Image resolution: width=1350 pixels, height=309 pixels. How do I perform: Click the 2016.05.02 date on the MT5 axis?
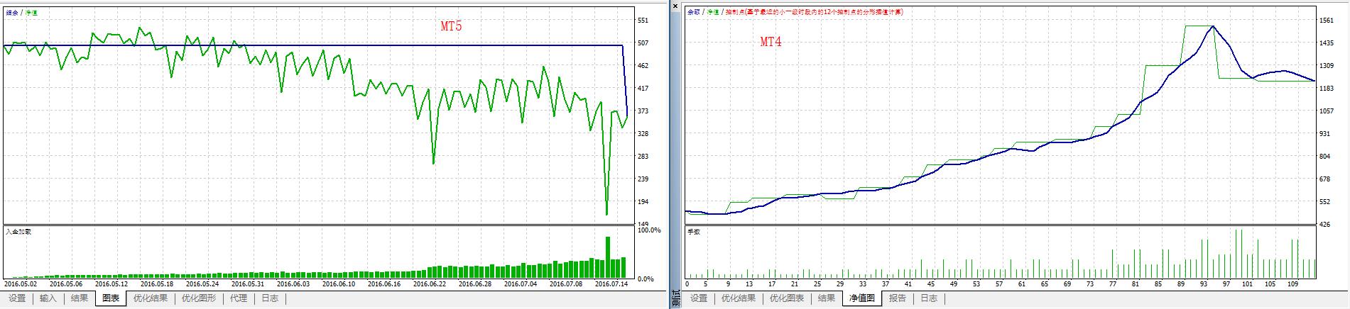(x=21, y=284)
